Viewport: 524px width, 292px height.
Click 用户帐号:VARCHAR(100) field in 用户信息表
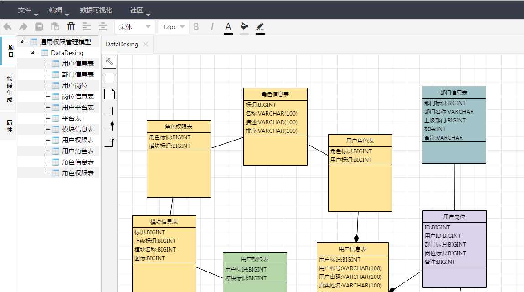tap(350, 268)
